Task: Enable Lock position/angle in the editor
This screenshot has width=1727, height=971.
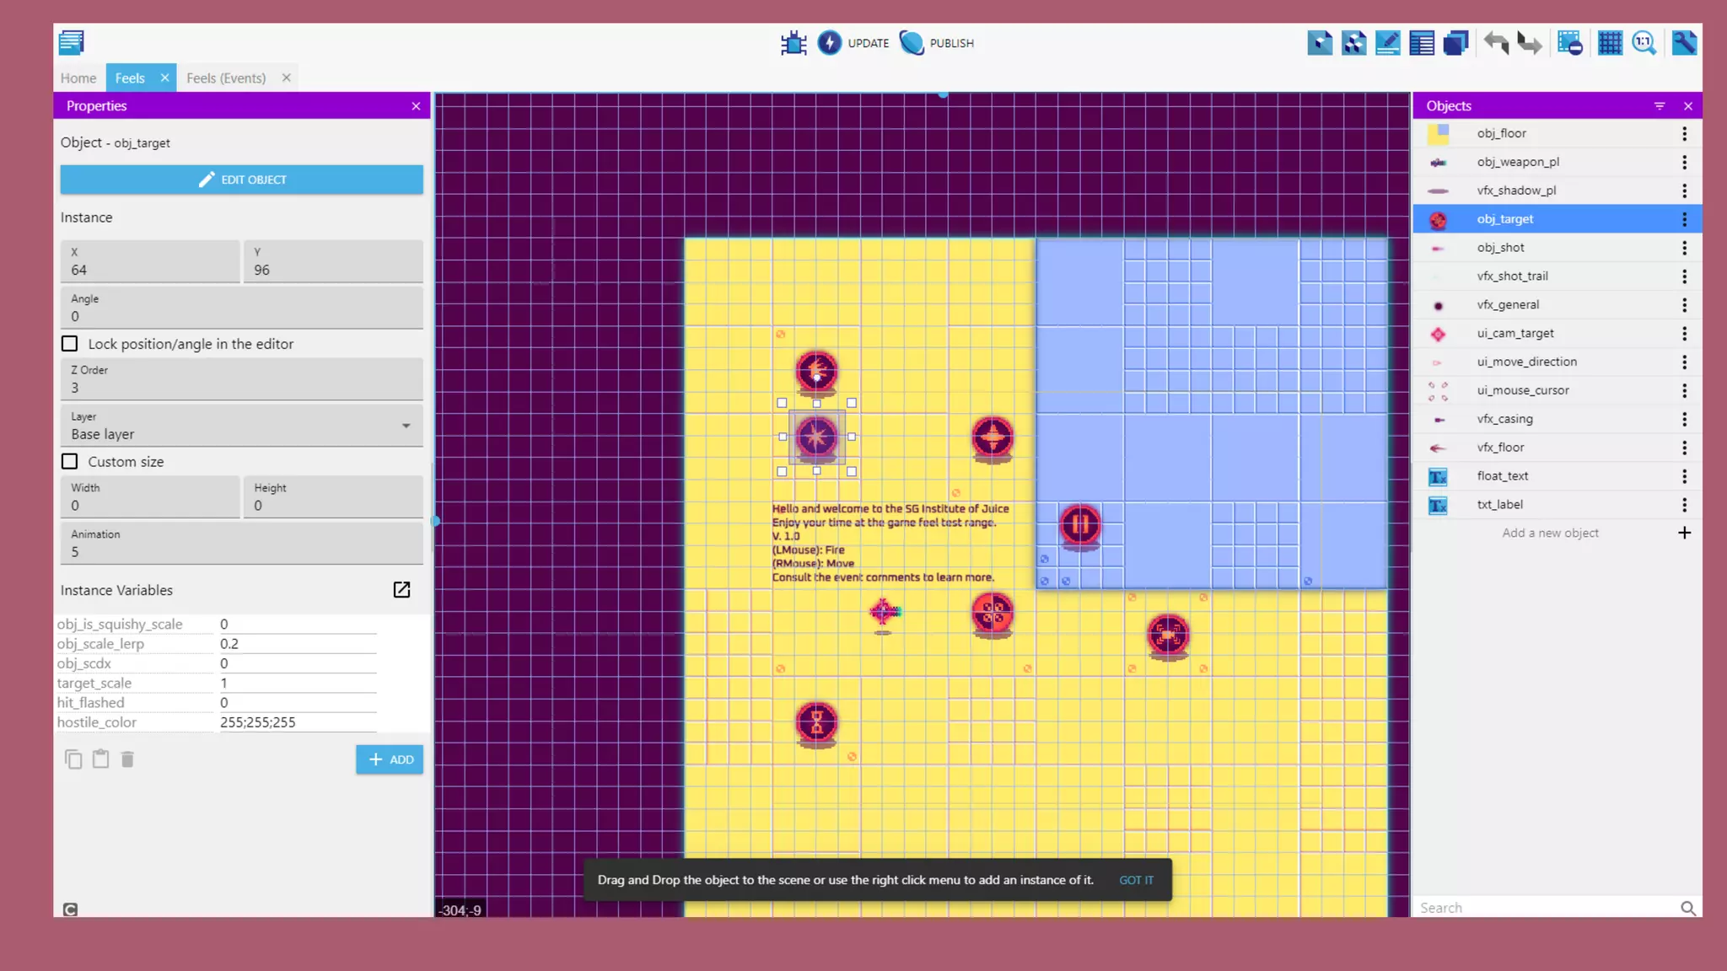Action: coord(70,344)
